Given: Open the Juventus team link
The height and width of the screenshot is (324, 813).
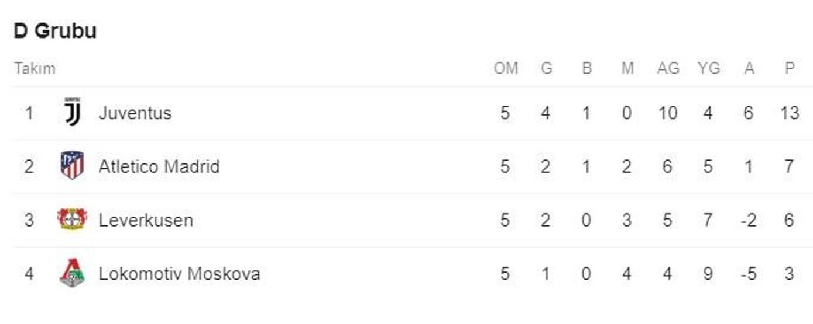Looking at the screenshot, I should click(135, 113).
